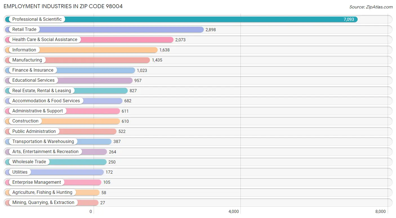Click the 7,093 value on top bar
Viewport: 396px width, 218px height.
349,19
